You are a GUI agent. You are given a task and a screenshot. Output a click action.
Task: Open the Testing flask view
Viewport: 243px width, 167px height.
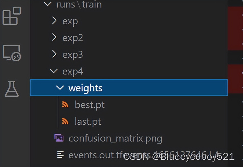pos(11,89)
